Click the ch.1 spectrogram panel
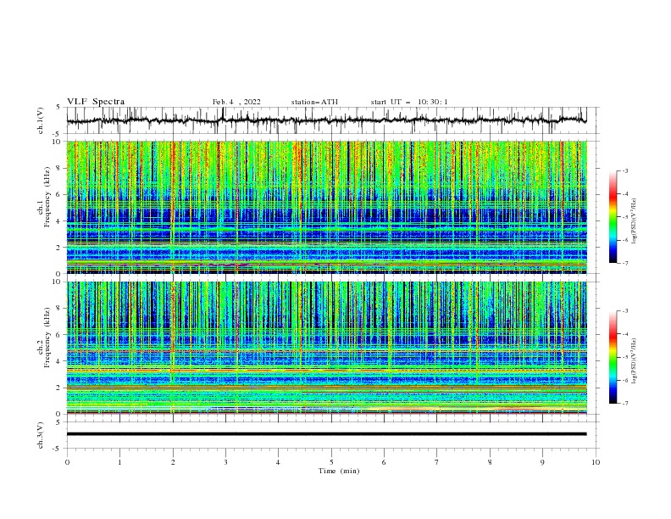This screenshot has width=671, height=519. pos(326,207)
